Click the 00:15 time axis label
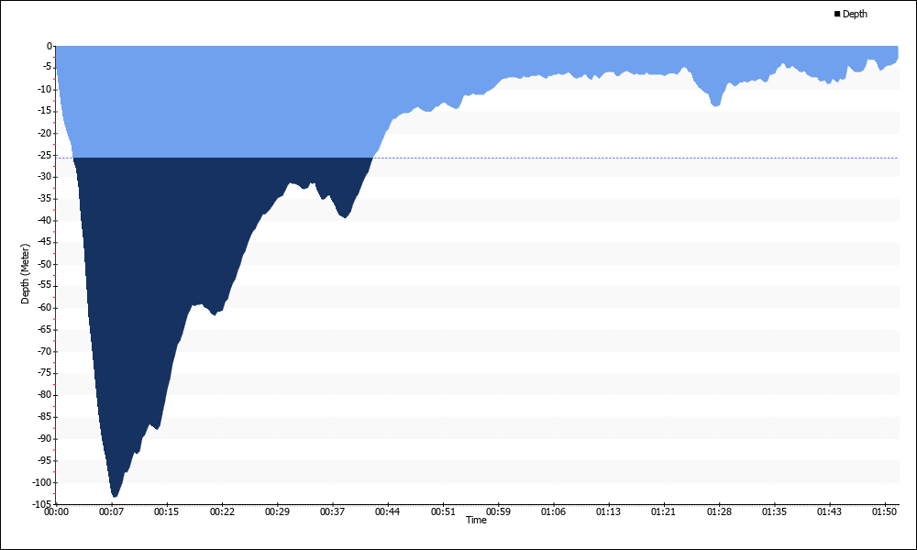The image size is (917, 550). (167, 512)
